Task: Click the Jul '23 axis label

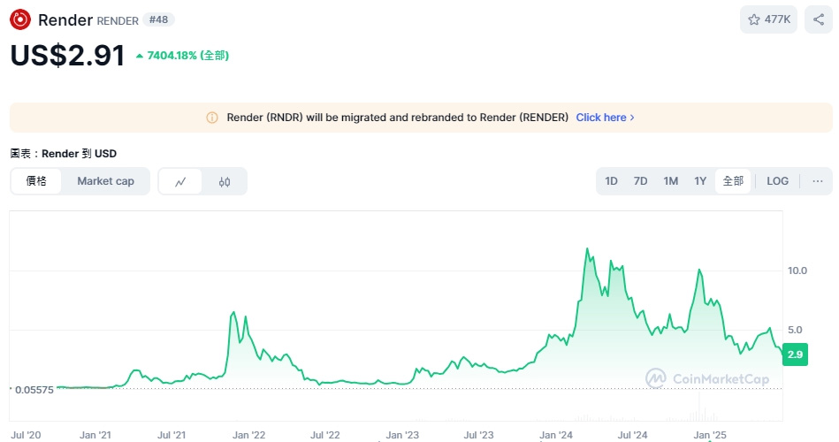Action: pyautogui.click(x=478, y=435)
